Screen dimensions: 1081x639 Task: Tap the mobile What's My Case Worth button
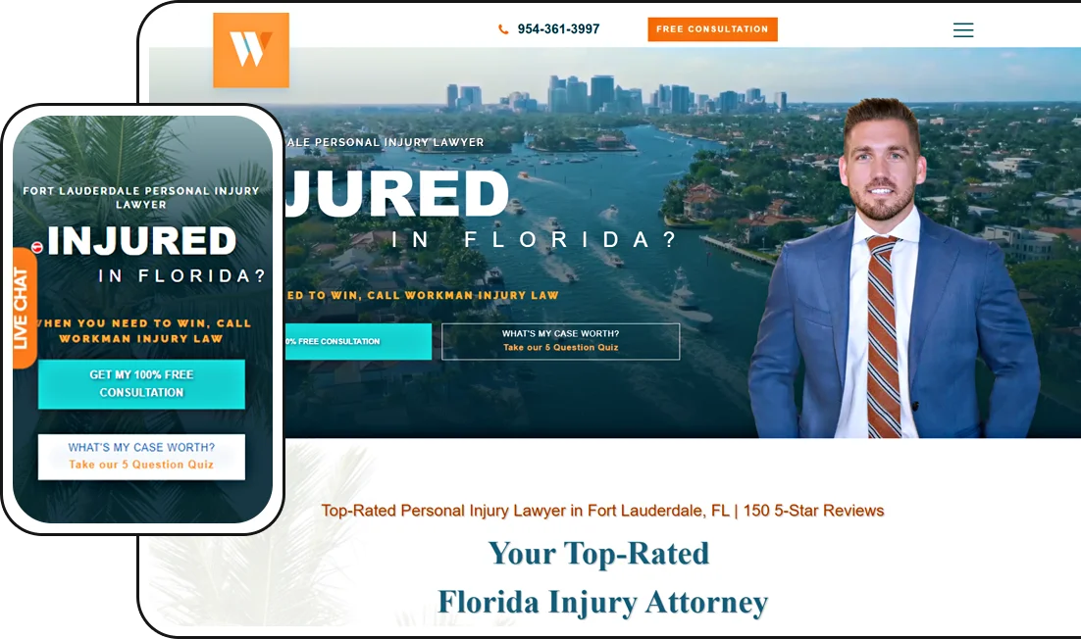(141, 456)
